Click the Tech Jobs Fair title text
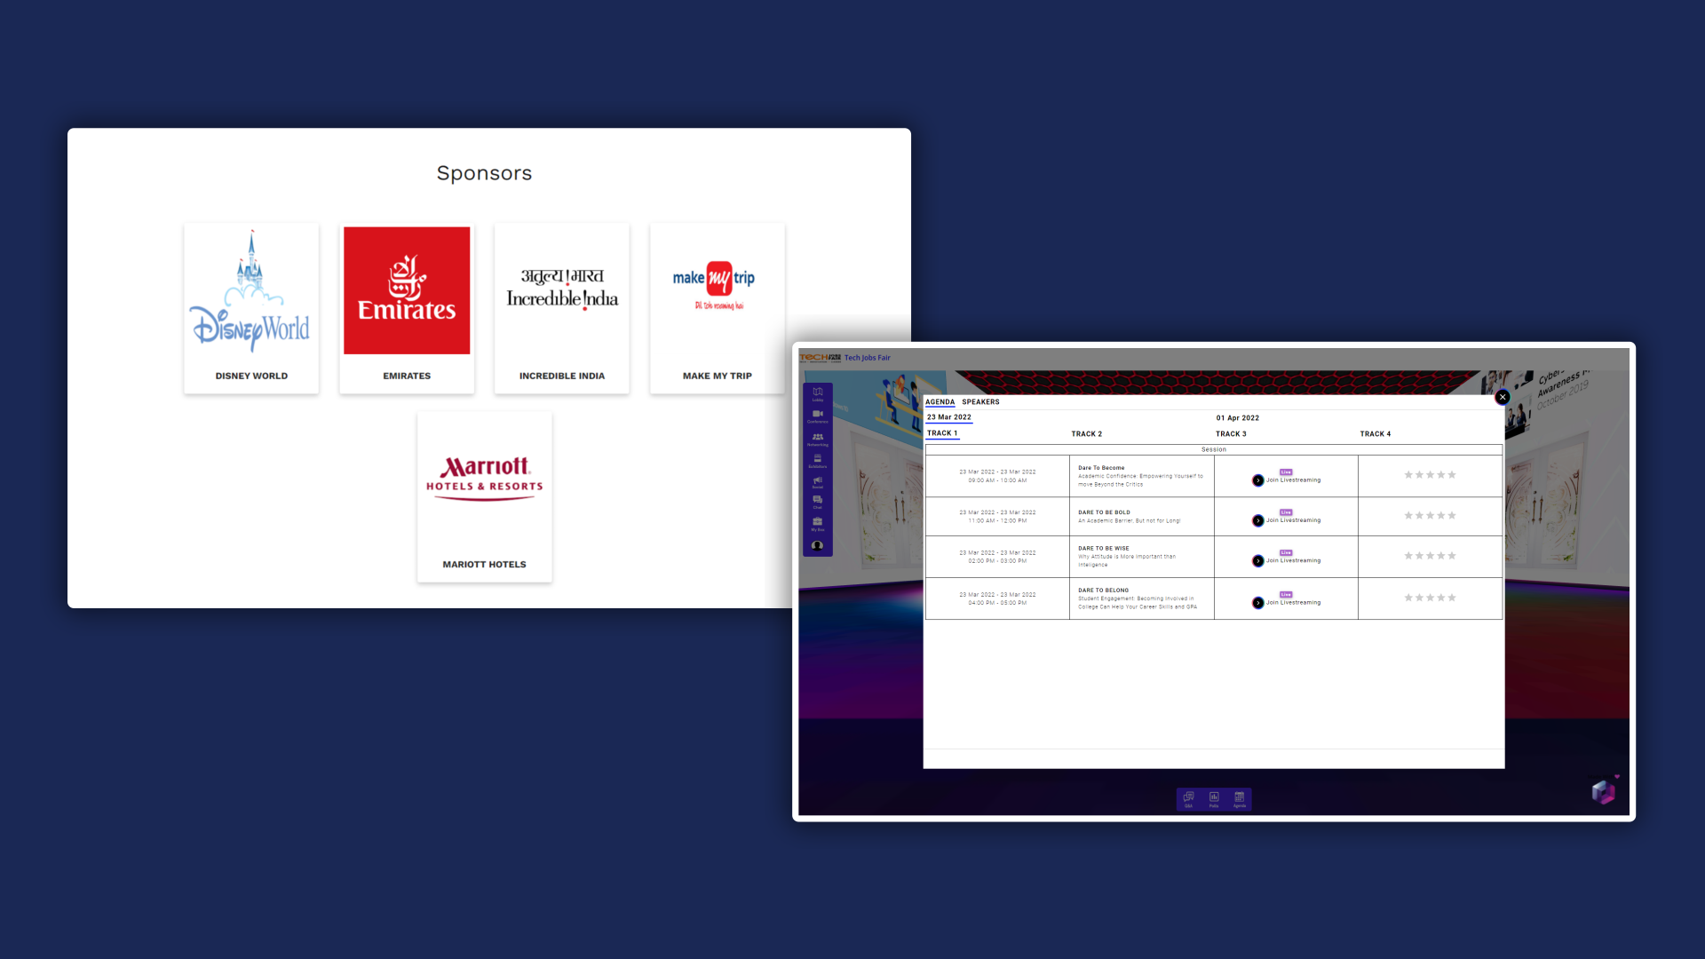Image resolution: width=1705 pixels, height=959 pixels. click(x=868, y=358)
